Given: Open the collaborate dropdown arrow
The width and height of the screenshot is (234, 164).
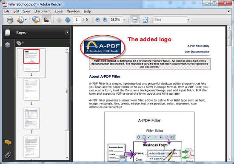Looking at the screenshot, I should (x=26, y=20).
